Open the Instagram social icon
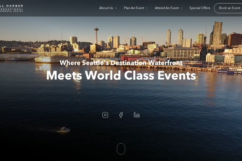The width and height of the screenshot is (242, 161). 105,115
